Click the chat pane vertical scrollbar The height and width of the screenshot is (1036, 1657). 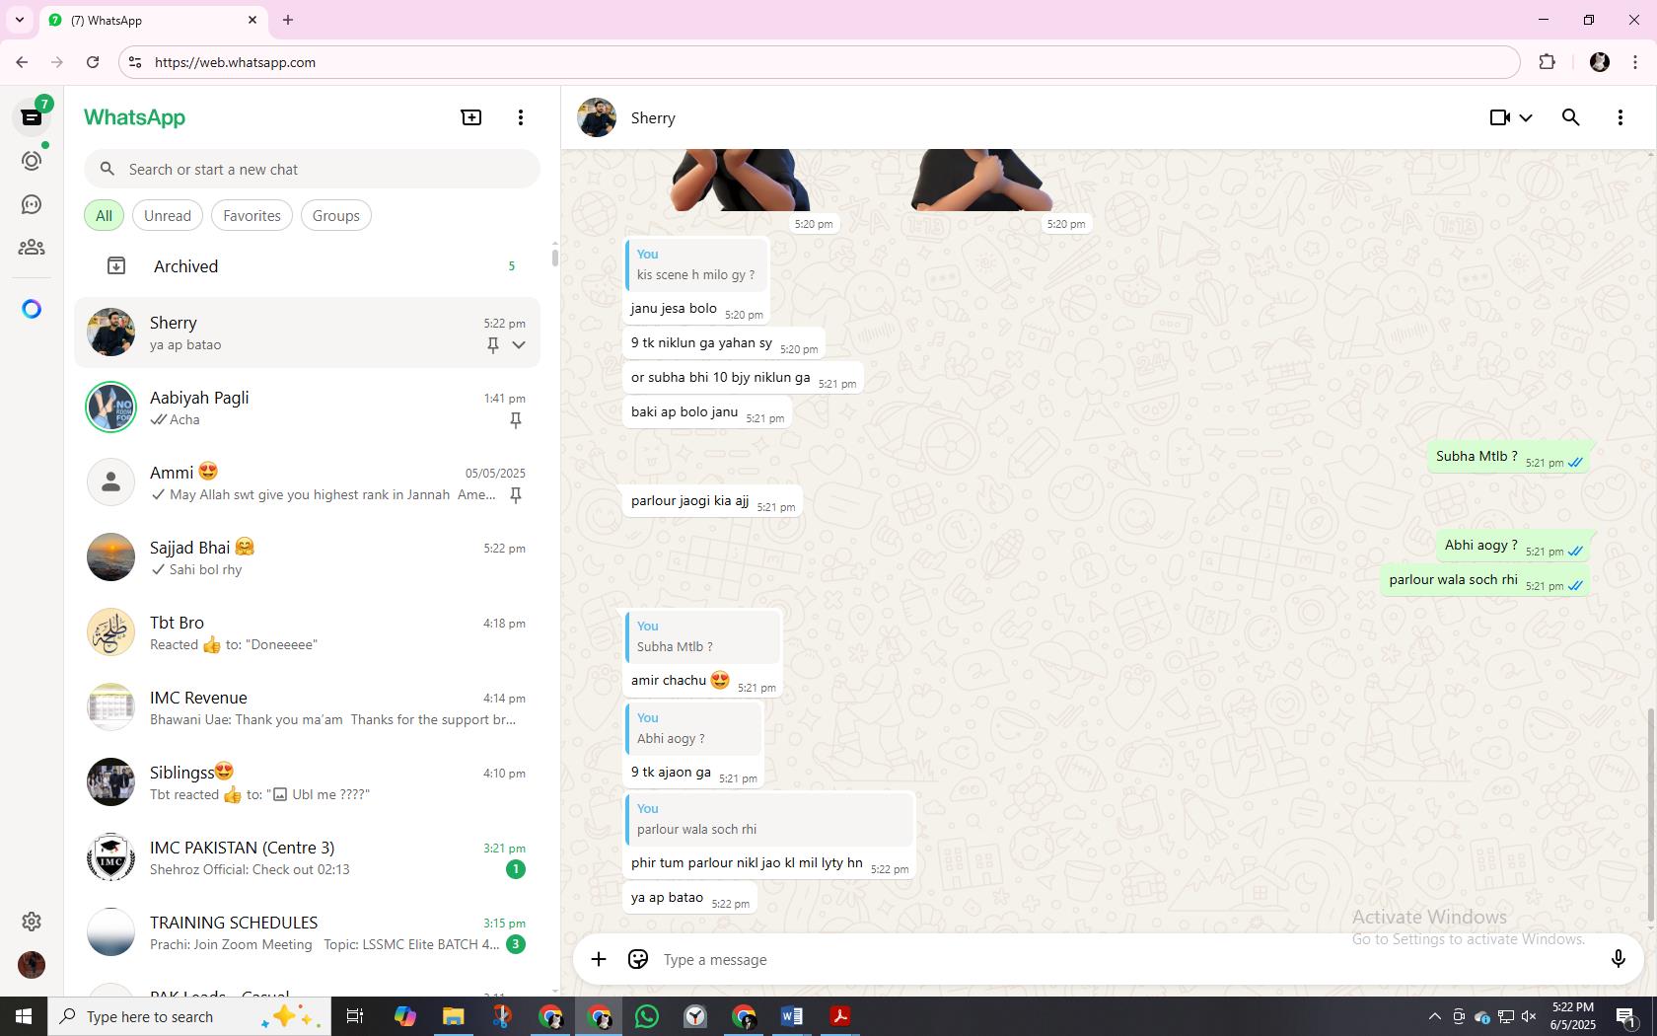click(1651, 817)
